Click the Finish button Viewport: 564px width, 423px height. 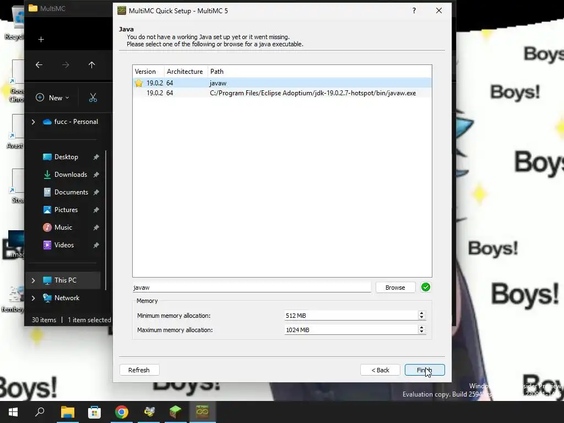point(425,370)
